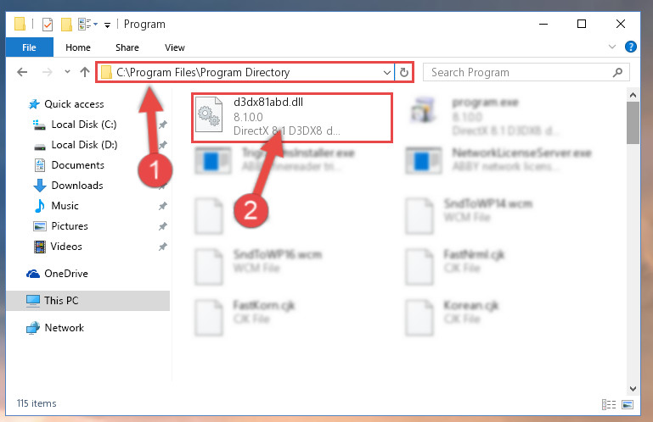Open the recent locations dropdown arrow

[x=67, y=72]
